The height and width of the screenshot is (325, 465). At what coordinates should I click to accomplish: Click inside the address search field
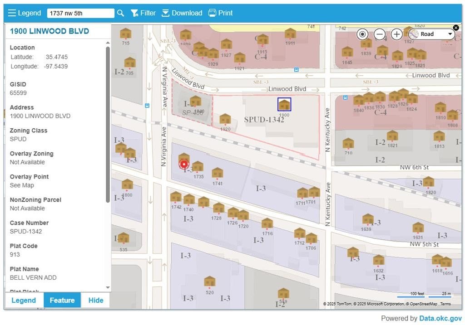point(80,13)
